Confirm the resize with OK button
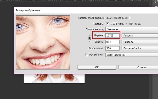158x99 pixels. pyautogui.click(x=97, y=67)
